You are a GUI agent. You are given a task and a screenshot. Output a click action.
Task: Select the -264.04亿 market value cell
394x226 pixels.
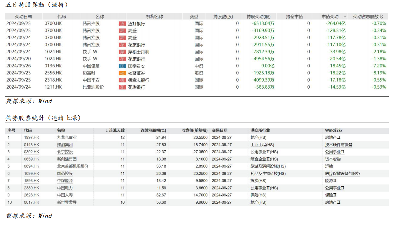pyautogui.click(x=336, y=24)
